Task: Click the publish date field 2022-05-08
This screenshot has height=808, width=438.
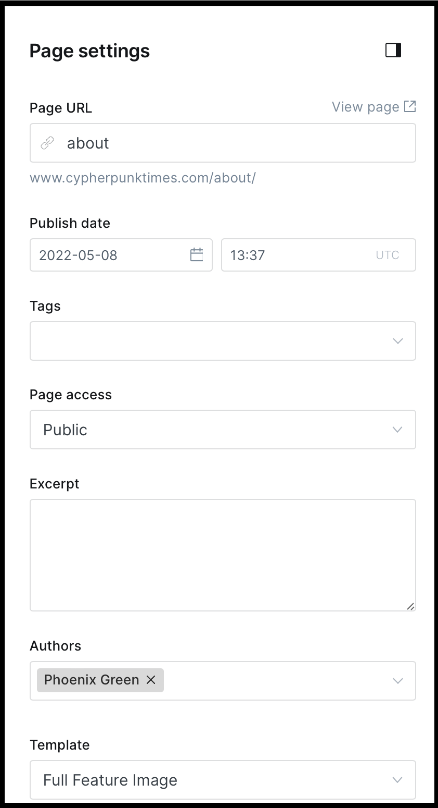Action: click(x=121, y=255)
